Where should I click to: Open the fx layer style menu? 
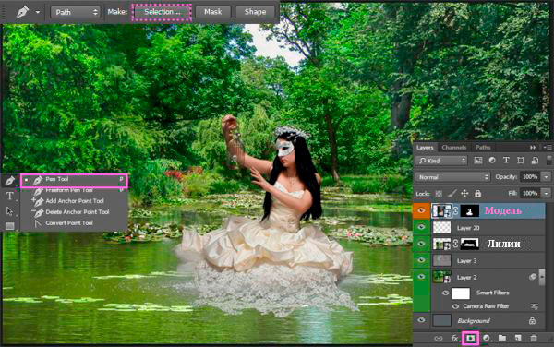coord(454,338)
